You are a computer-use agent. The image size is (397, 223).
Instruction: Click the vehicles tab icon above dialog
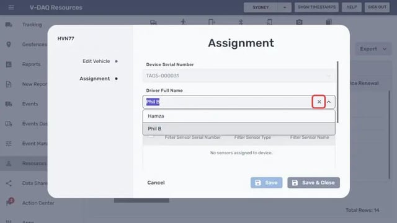[x=153, y=22]
